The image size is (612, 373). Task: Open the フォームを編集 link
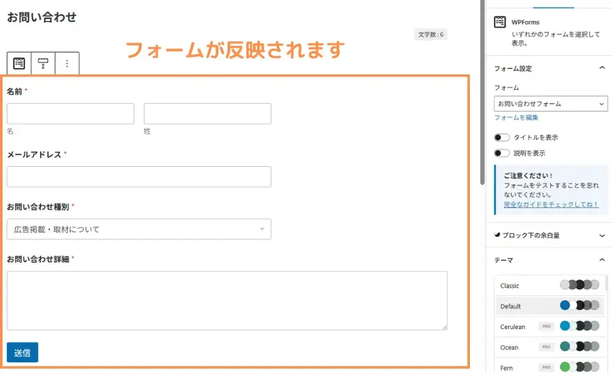(516, 117)
